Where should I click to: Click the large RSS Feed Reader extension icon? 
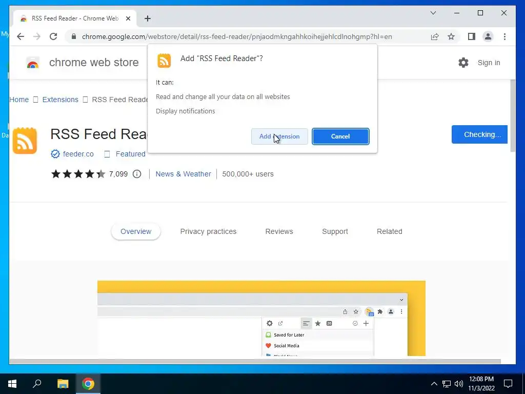[25, 141]
